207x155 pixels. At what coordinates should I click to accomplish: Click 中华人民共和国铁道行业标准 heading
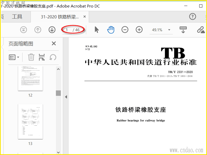click(x=141, y=62)
